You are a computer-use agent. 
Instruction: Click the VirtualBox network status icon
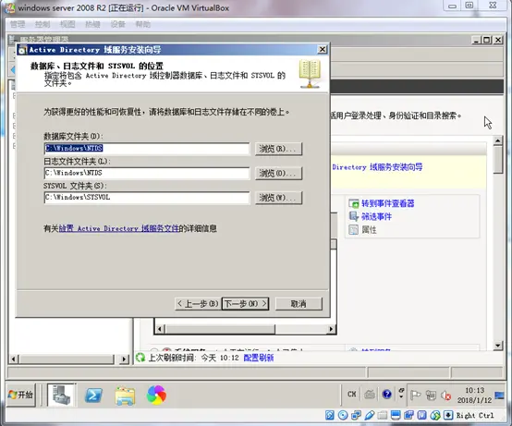click(356, 415)
